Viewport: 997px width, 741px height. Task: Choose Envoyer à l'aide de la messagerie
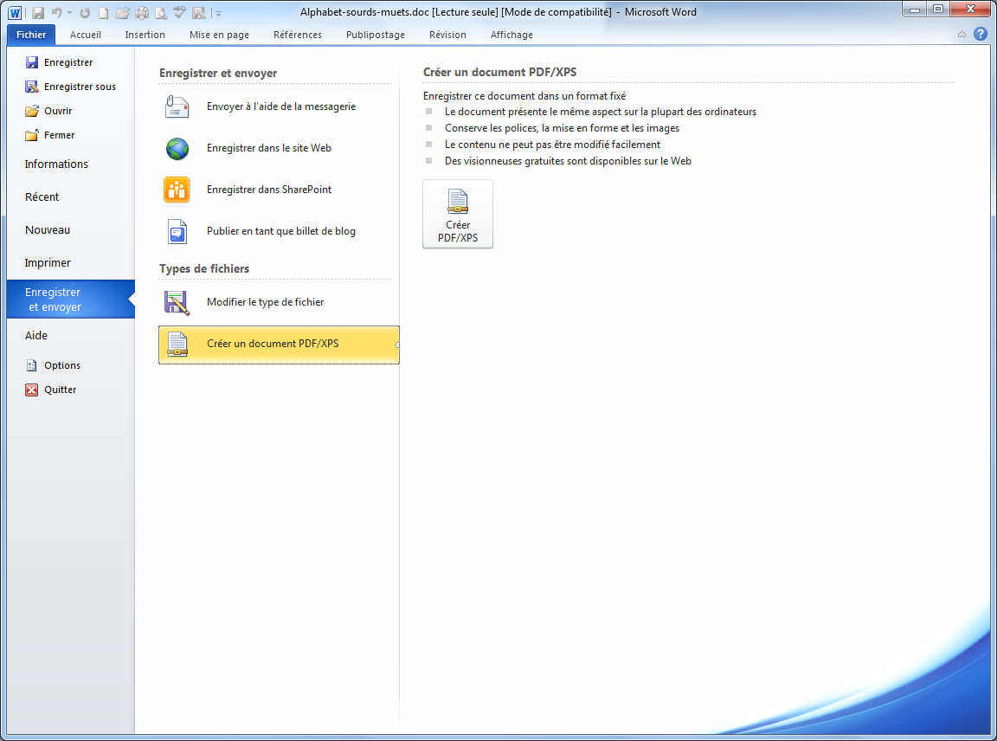279,106
